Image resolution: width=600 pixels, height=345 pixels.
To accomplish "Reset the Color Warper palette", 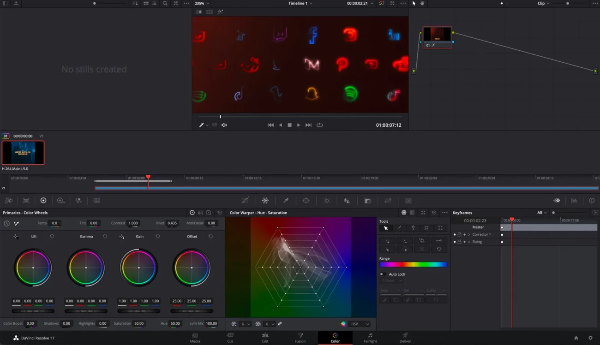I will pos(434,213).
